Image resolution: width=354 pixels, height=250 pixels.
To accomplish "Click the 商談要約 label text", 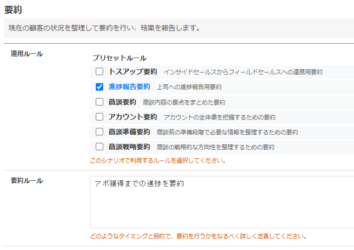I will [122, 102].
